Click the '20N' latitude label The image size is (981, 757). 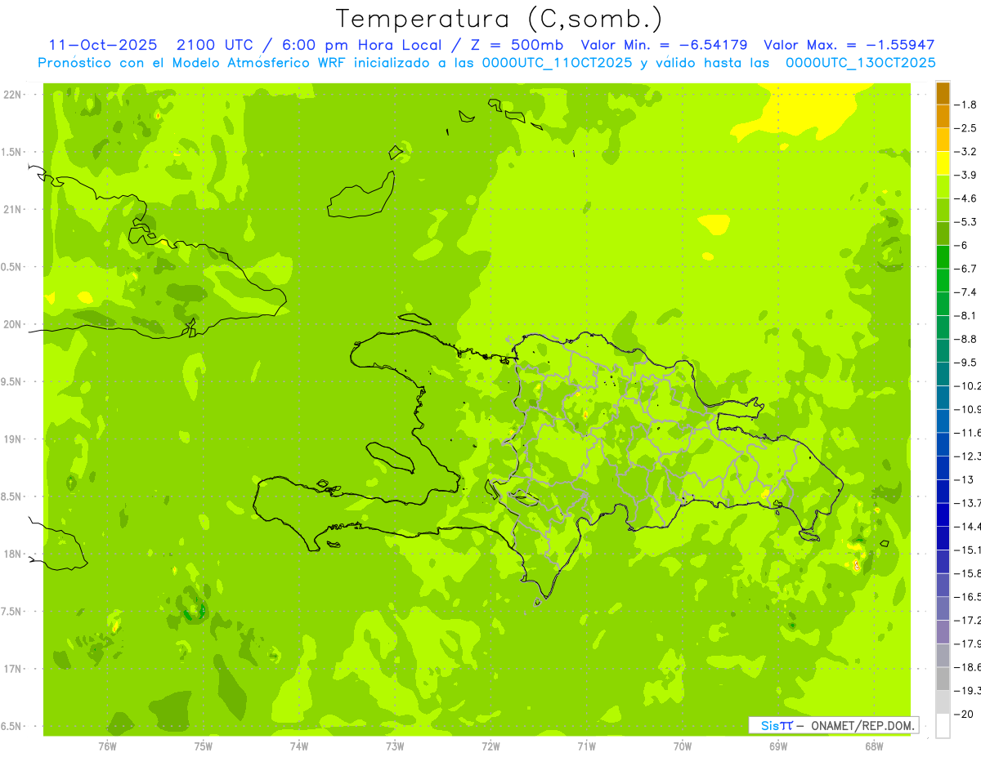pos(12,324)
